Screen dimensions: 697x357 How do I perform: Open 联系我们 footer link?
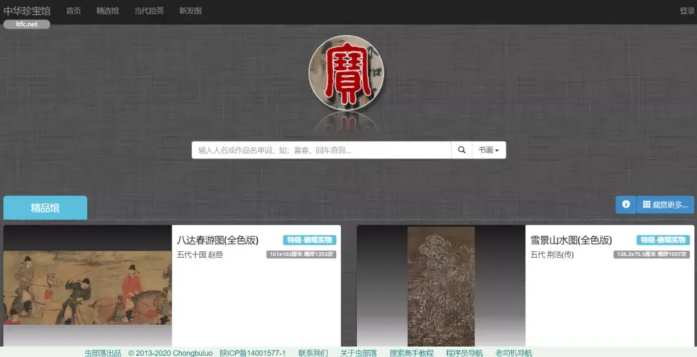[x=313, y=352]
